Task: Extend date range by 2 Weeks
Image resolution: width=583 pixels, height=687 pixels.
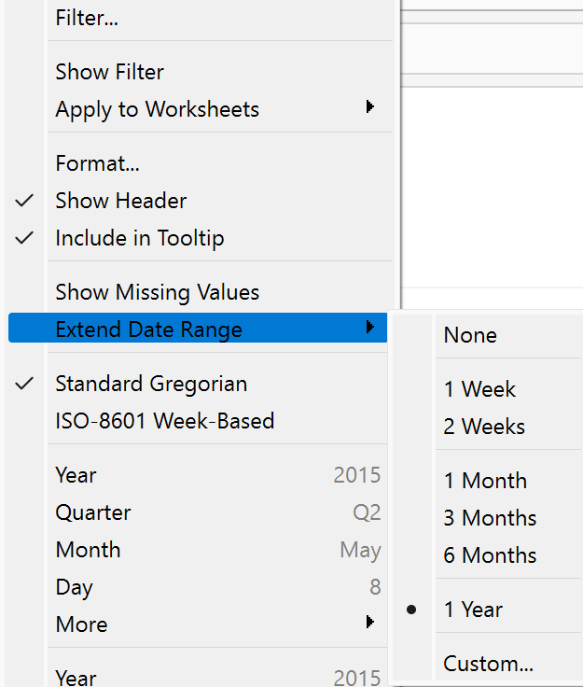Action: [484, 427]
